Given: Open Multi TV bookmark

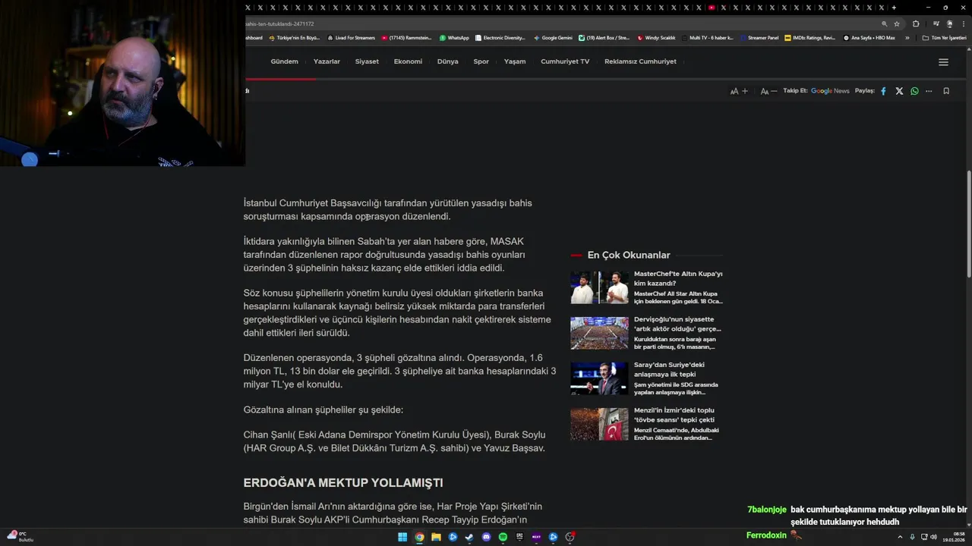Looking at the screenshot, I should tap(707, 37).
